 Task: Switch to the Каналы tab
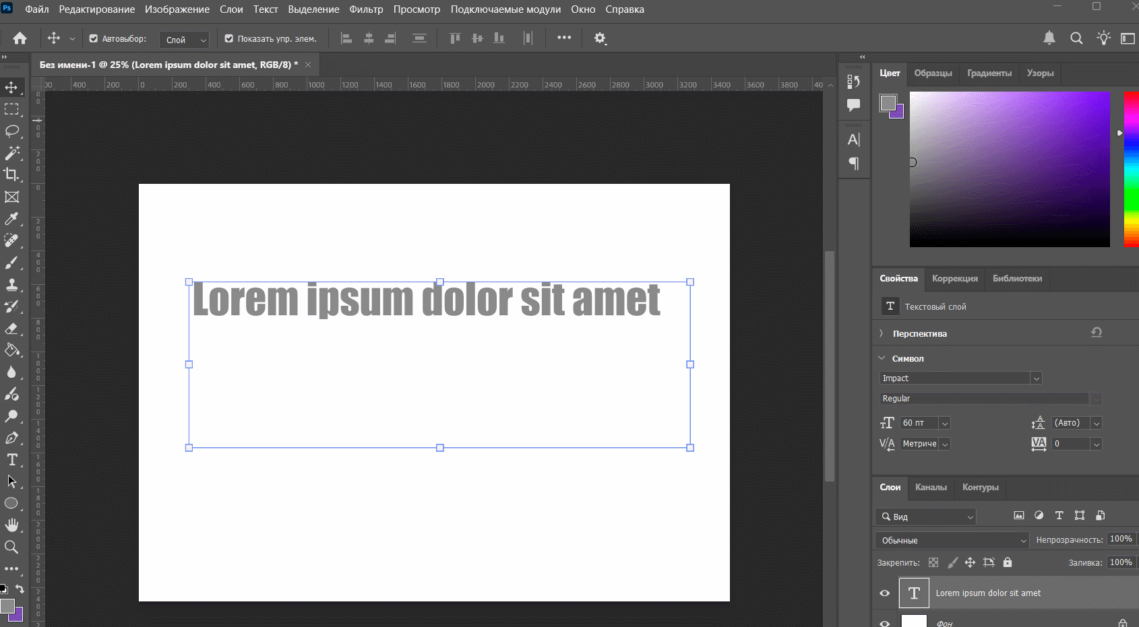click(931, 487)
